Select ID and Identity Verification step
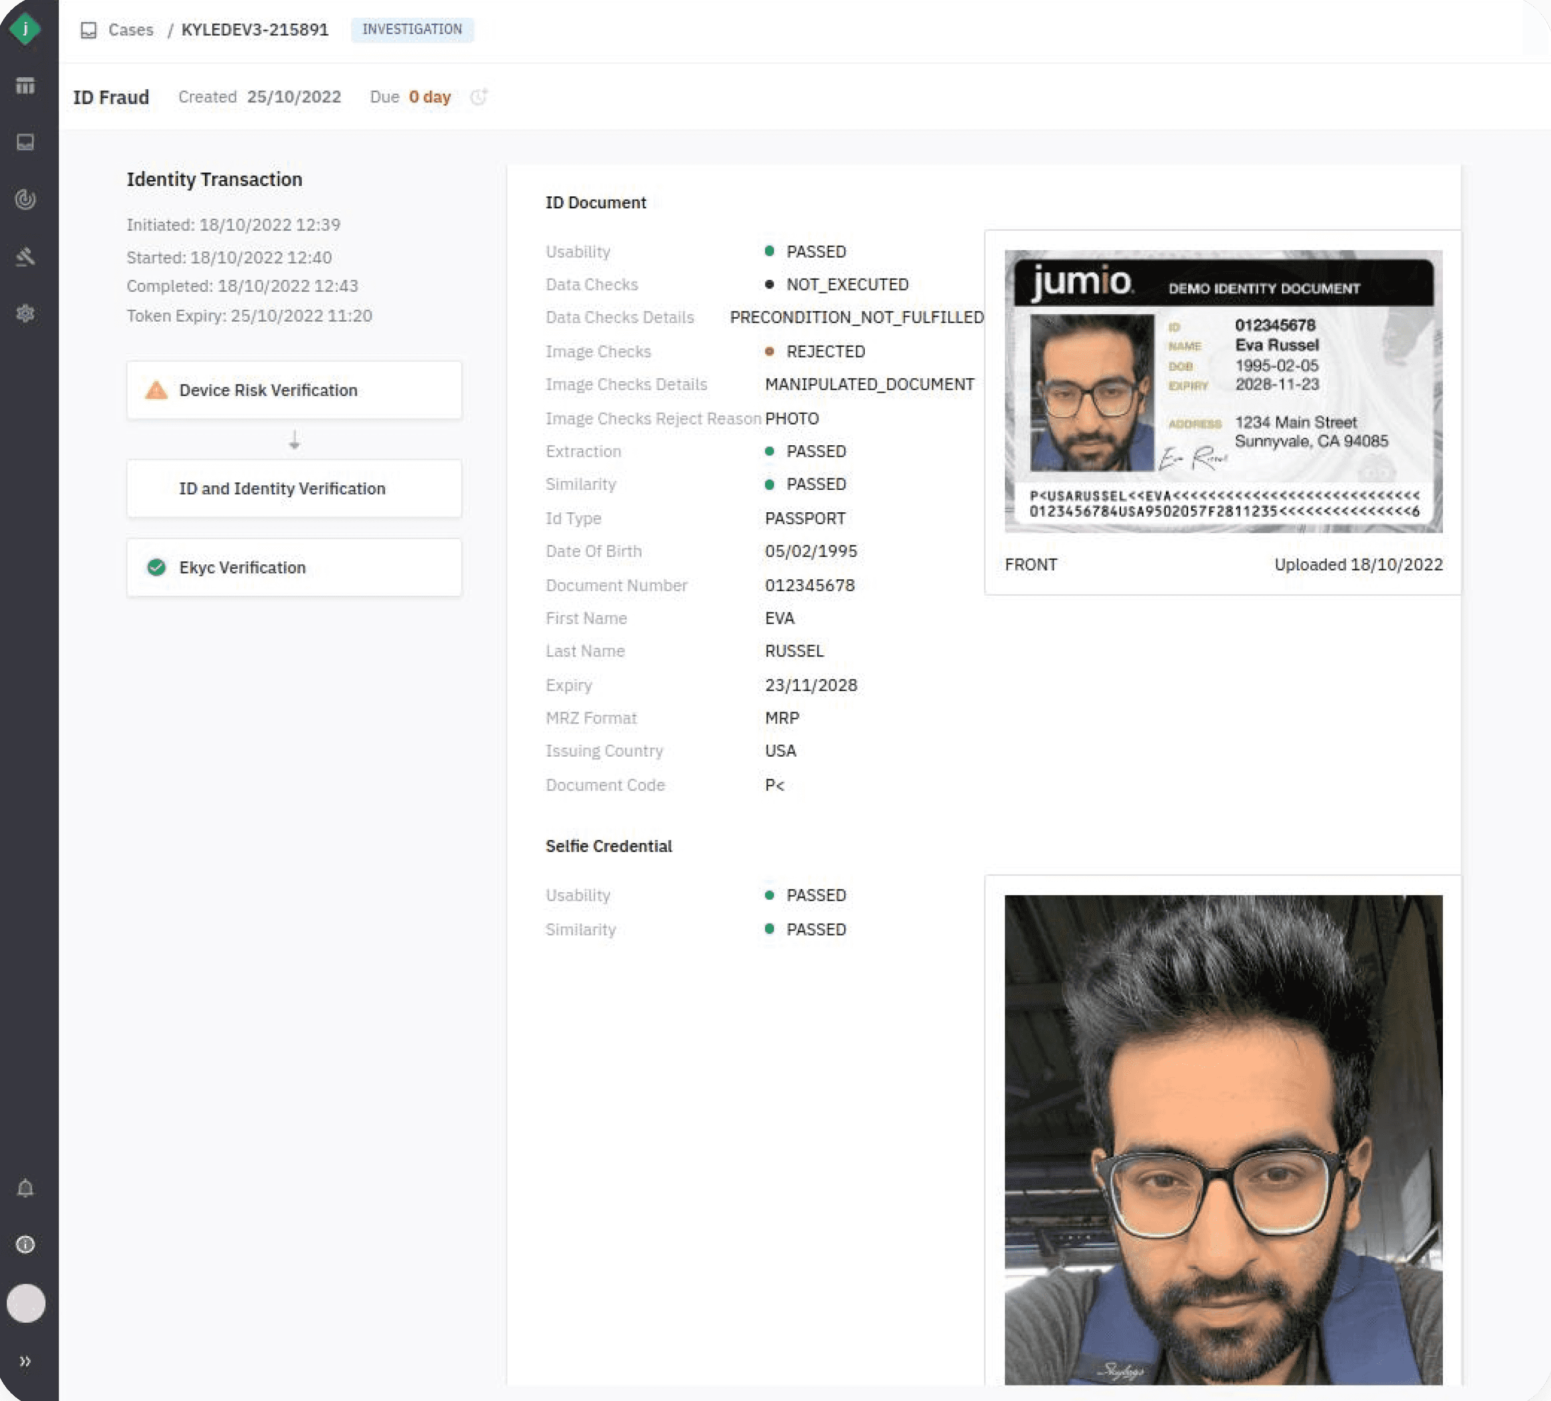The height and width of the screenshot is (1401, 1551). [294, 489]
